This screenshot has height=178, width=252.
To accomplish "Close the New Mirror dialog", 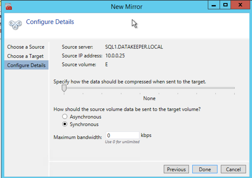I will point(241,5).
